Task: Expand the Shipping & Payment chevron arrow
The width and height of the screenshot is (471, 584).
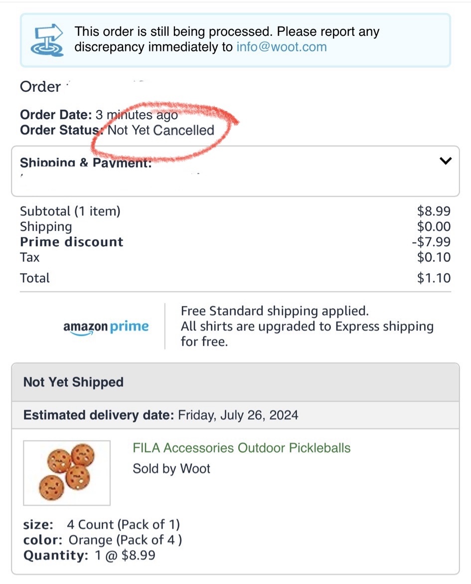Action: [x=446, y=161]
